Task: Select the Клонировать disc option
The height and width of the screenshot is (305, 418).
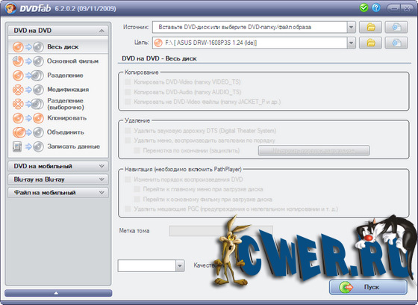Action: 58,118
